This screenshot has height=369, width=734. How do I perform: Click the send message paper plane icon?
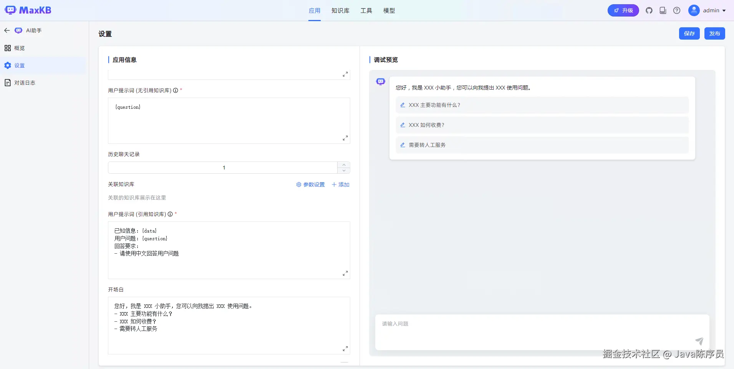[699, 341]
